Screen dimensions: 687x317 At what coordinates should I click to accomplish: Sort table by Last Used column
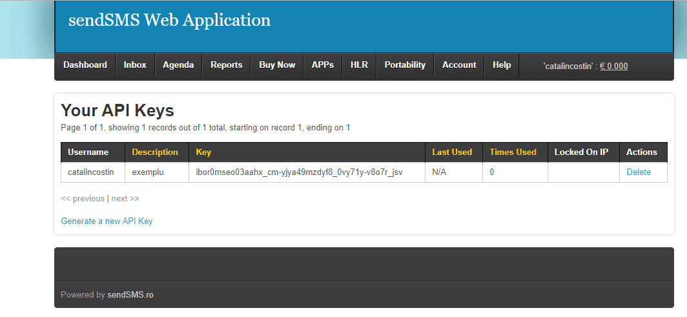click(452, 152)
